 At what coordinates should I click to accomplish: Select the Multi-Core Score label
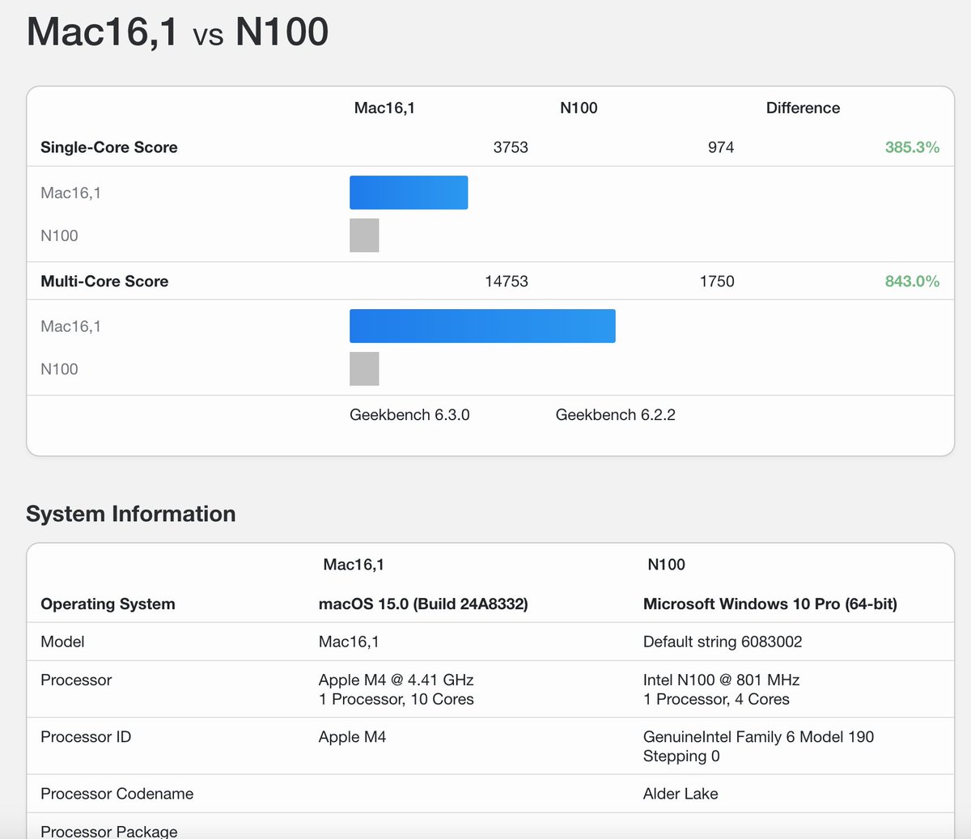pyautogui.click(x=104, y=282)
